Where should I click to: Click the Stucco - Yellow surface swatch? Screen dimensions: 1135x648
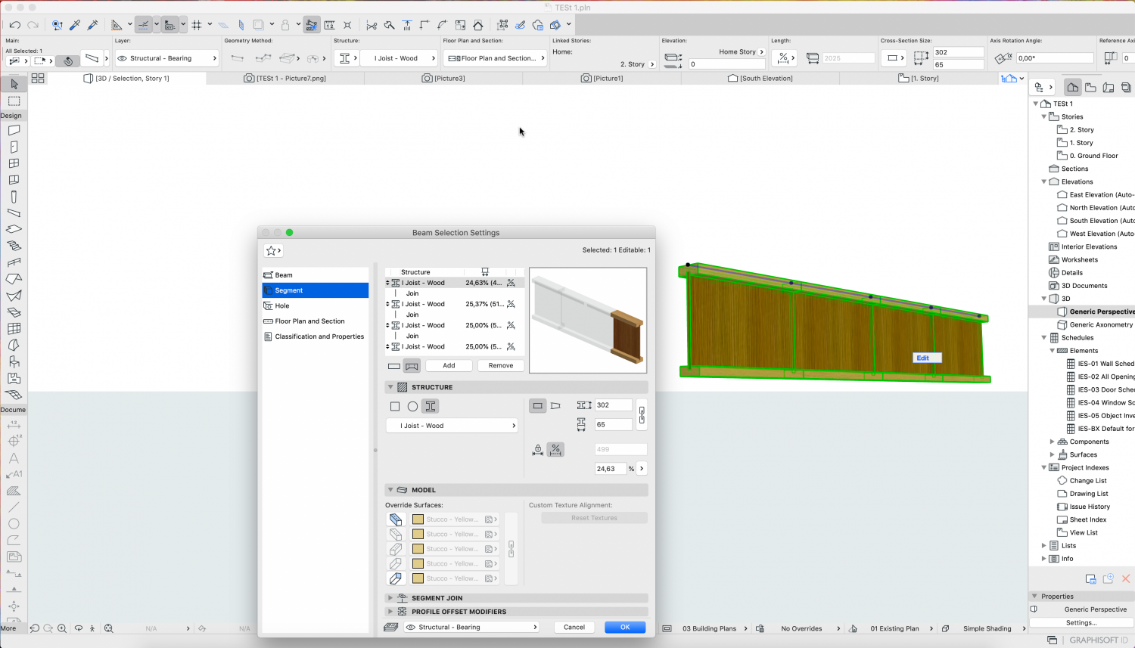click(418, 519)
